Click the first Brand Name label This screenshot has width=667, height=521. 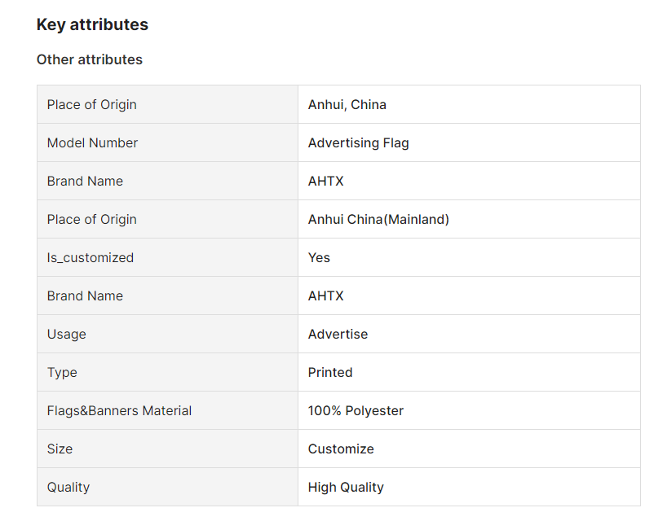point(85,181)
